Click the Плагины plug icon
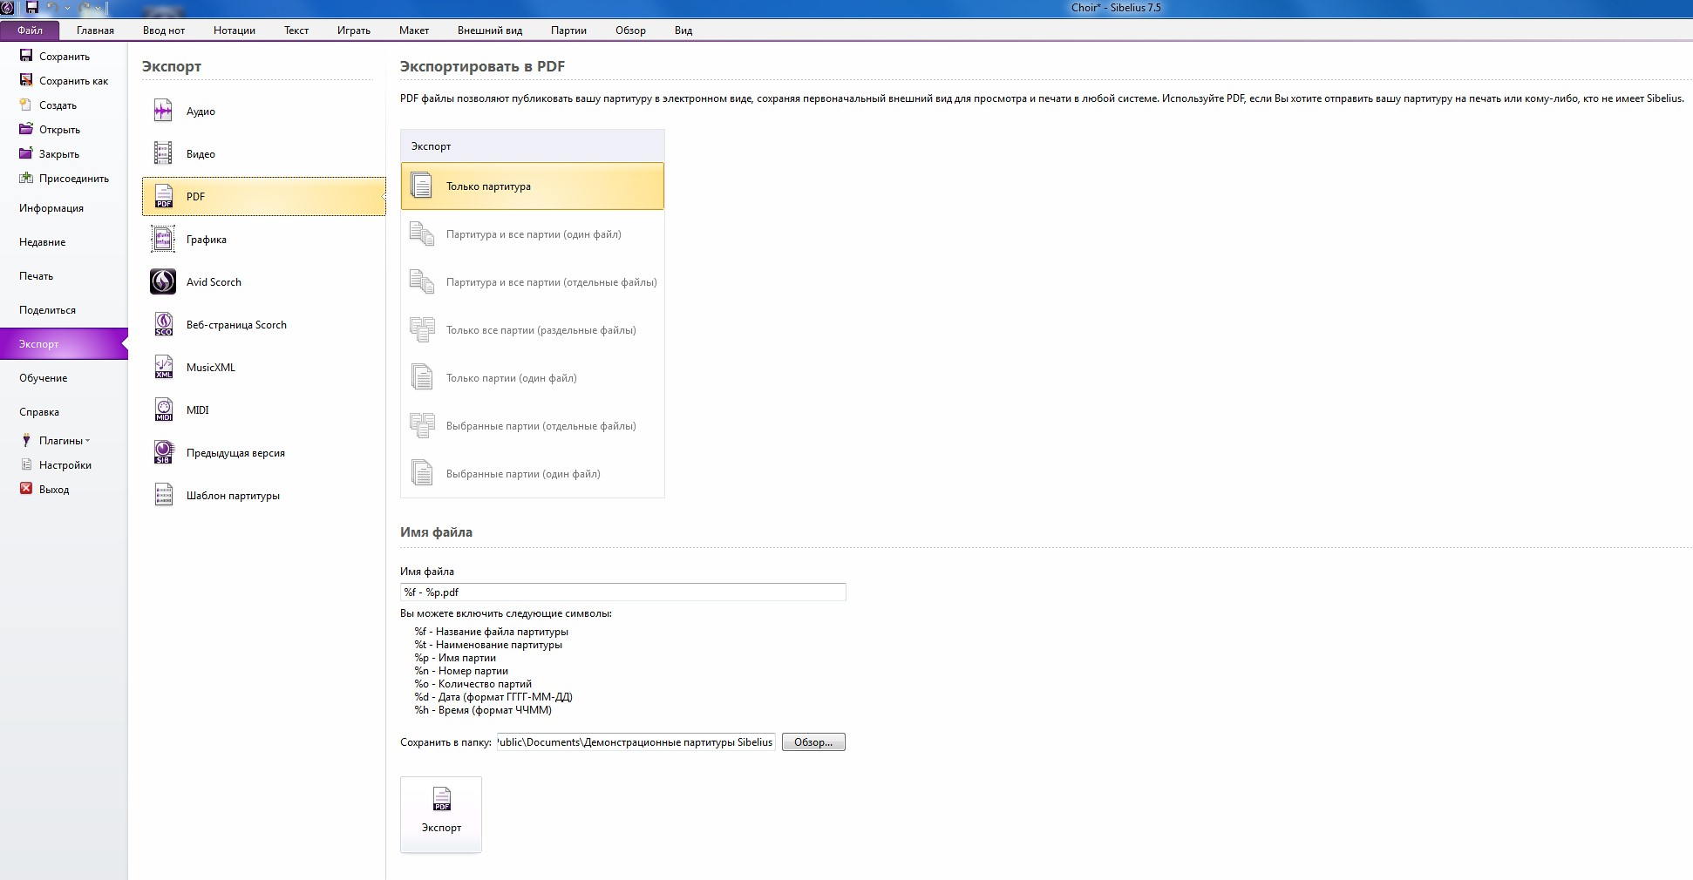The height and width of the screenshot is (880, 1693). click(x=26, y=441)
